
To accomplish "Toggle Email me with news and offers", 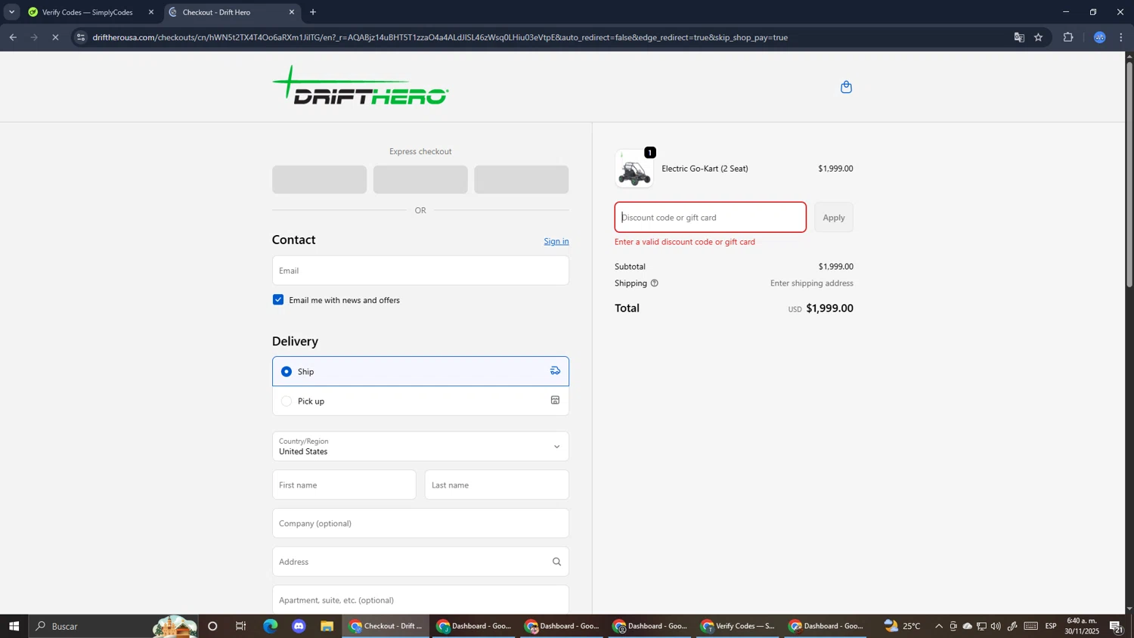I will tap(278, 300).
